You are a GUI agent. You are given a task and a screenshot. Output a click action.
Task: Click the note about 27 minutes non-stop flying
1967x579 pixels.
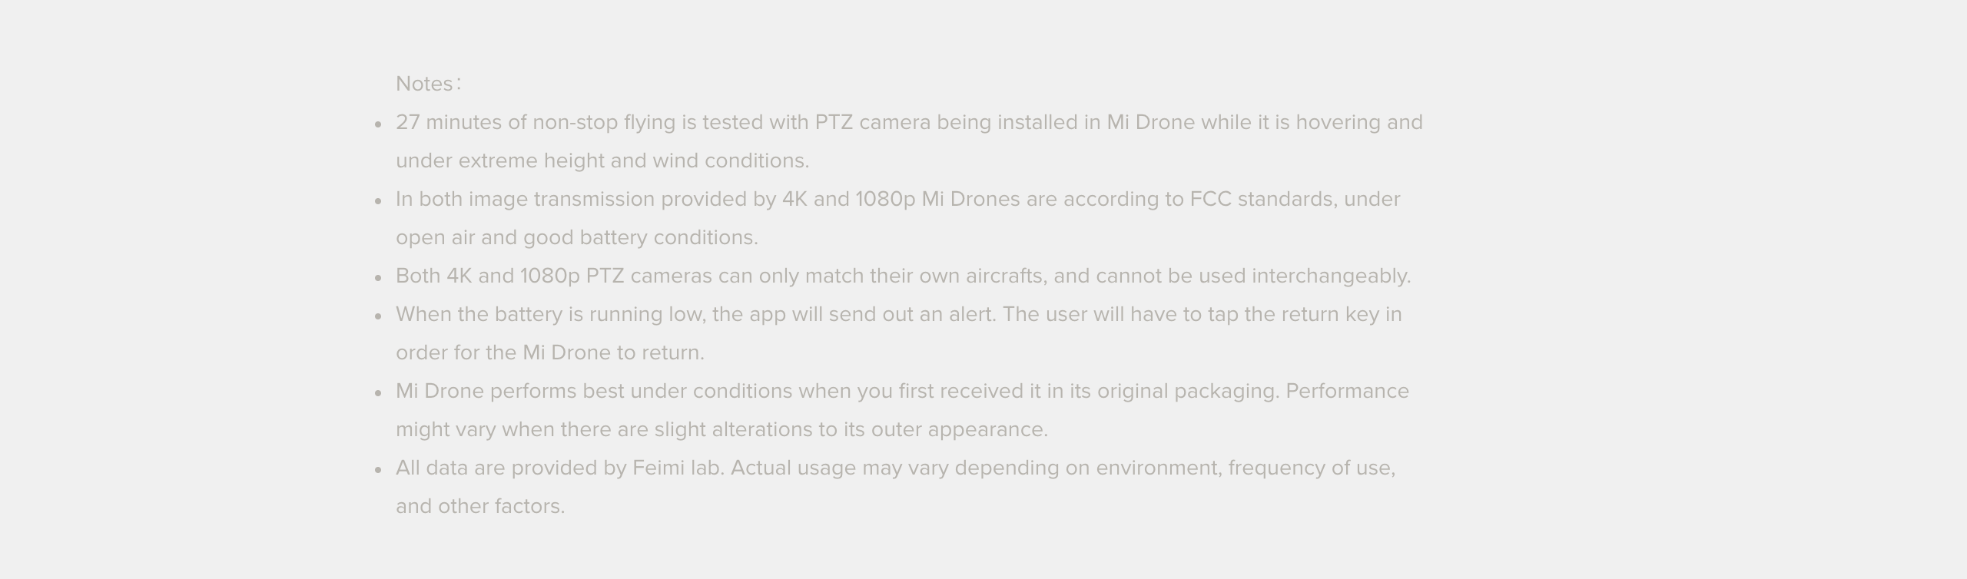coord(909,141)
